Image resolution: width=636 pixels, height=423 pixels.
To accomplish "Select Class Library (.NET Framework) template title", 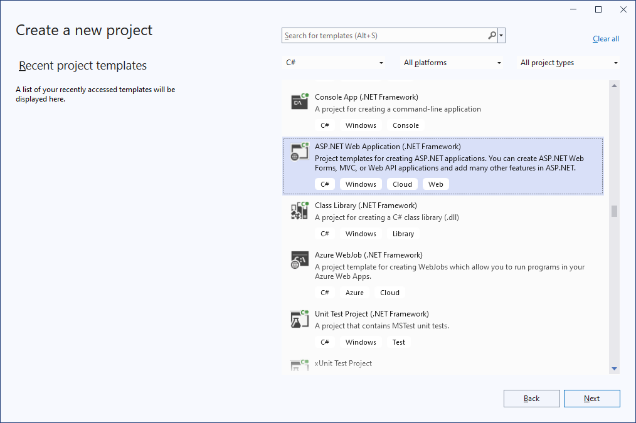I will click(366, 206).
